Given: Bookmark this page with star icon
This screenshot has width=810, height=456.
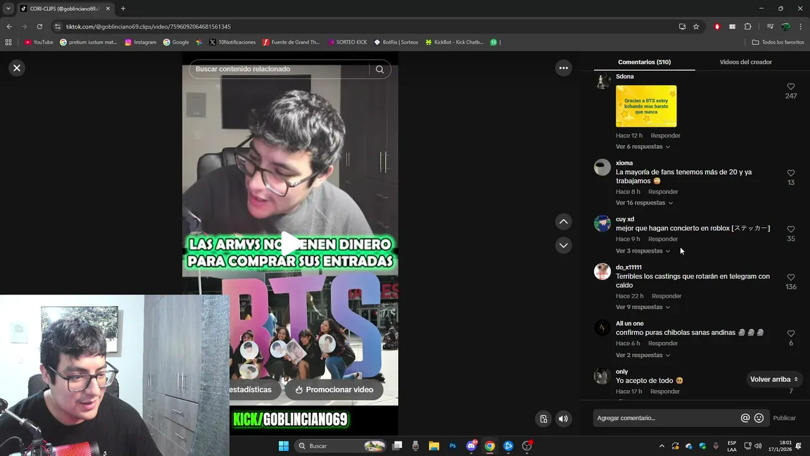Looking at the screenshot, I should pyautogui.click(x=696, y=27).
